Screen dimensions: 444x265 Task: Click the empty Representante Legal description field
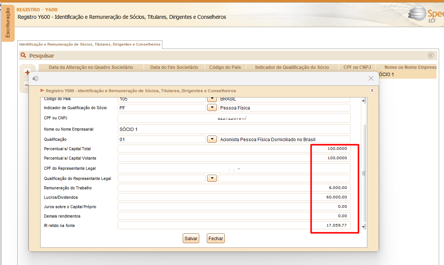tap(284, 178)
